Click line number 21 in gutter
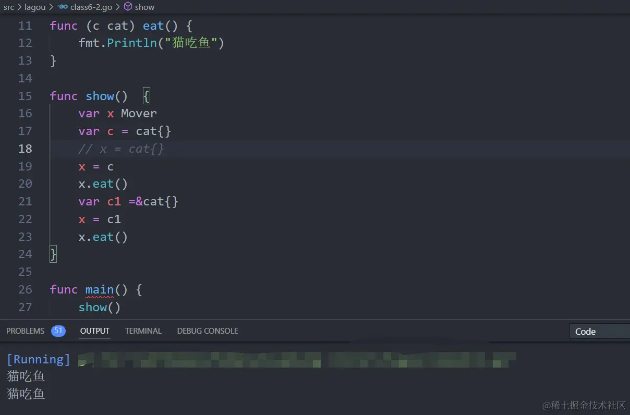Image resolution: width=630 pixels, height=415 pixels. point(25,201)
